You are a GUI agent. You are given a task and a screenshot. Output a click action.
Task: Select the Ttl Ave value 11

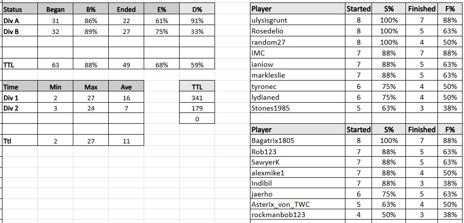(126, 141)
